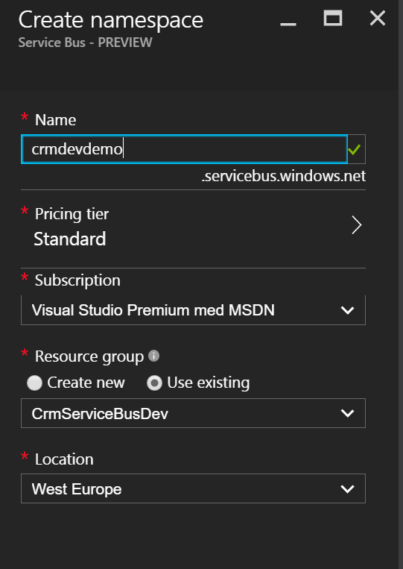Click the Name field label

coord(55,120)
